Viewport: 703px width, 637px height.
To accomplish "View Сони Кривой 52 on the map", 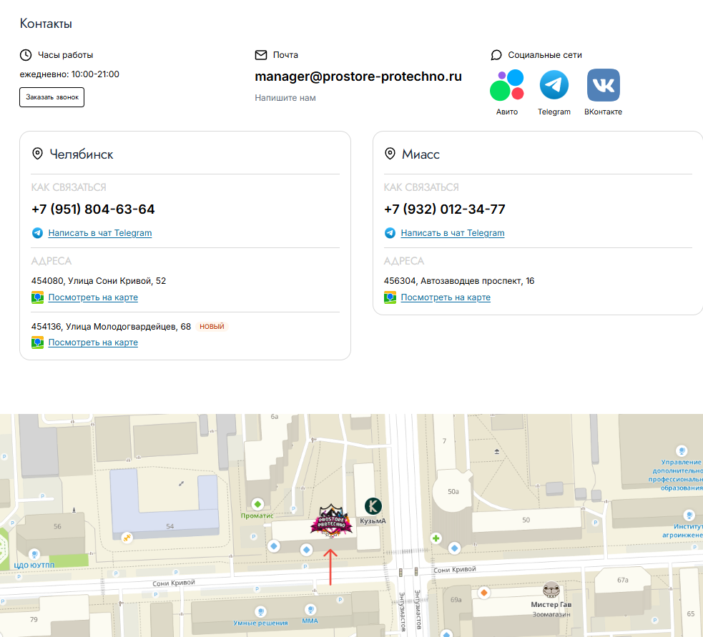I will click(93, 297).
